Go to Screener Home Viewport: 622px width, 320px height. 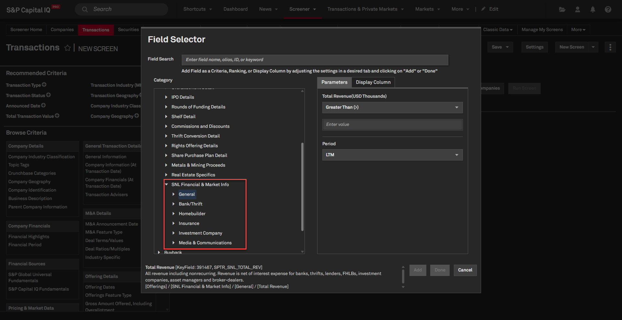[26, 30]
